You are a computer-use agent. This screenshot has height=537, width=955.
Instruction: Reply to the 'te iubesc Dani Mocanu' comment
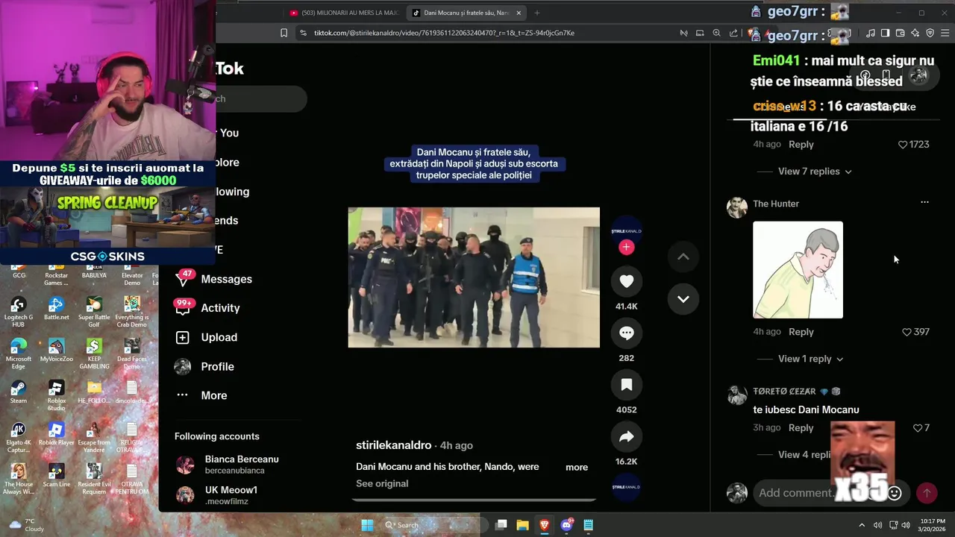coord(801,428)
